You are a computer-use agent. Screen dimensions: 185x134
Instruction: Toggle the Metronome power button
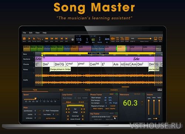pyautogui.click(x=144, y=94)
